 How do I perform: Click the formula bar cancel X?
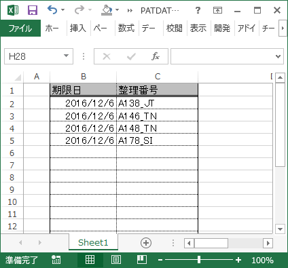point(107,56)
